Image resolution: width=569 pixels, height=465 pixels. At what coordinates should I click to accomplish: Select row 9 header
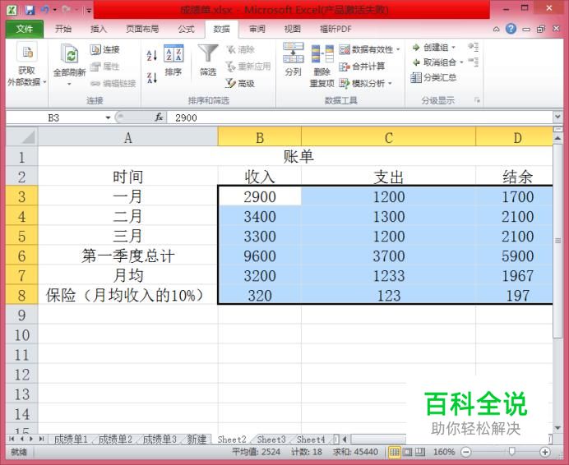[21, 315]
